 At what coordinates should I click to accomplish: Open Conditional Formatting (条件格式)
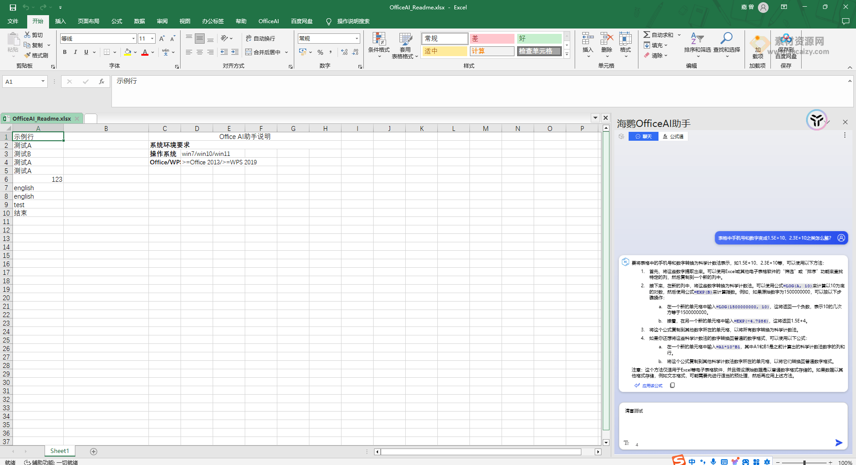click(379, 45)
